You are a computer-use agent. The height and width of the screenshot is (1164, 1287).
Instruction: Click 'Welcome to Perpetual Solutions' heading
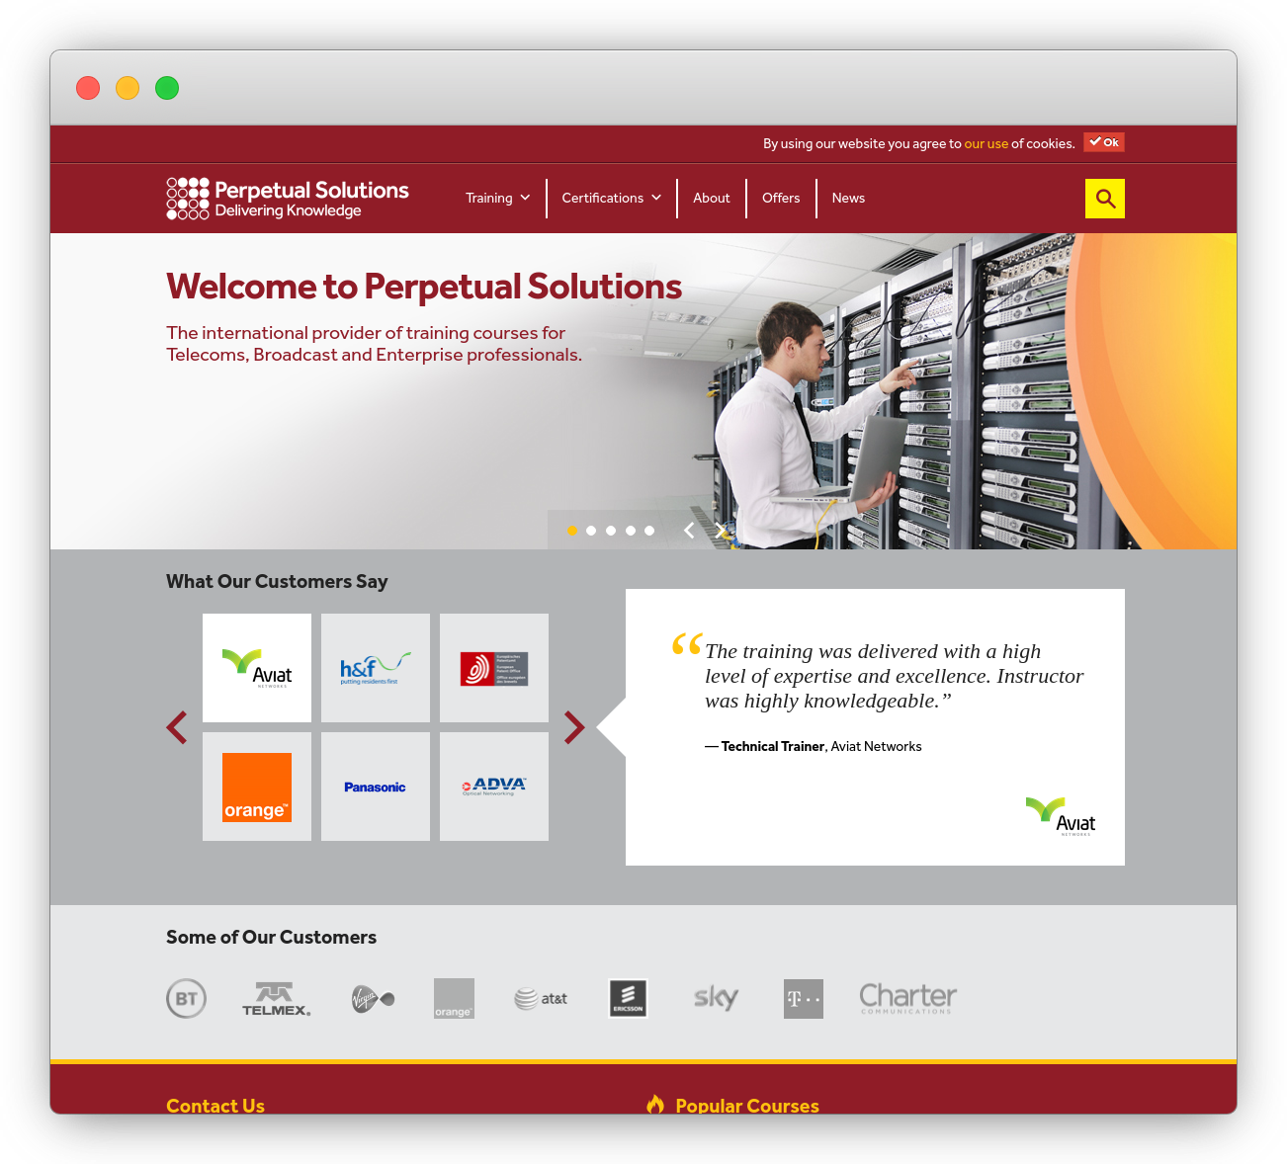point(424,287)
